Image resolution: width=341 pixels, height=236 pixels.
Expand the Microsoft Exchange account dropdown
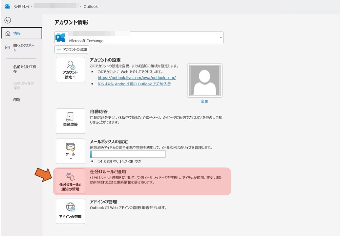[x=221, y=38]
